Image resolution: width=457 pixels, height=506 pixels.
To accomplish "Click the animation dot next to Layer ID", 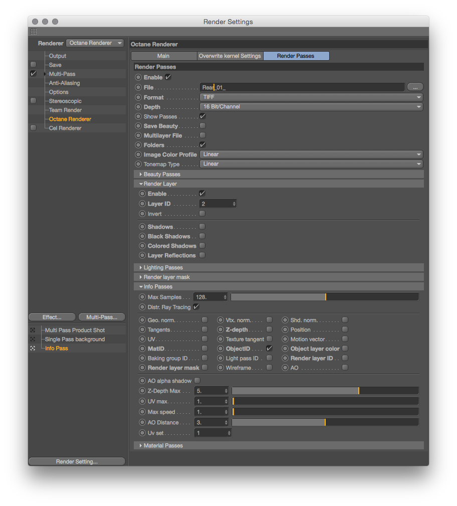I will tap(142, 204).
